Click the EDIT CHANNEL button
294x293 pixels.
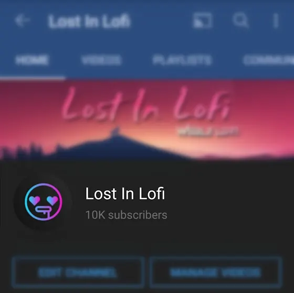[x=78, y=273]
